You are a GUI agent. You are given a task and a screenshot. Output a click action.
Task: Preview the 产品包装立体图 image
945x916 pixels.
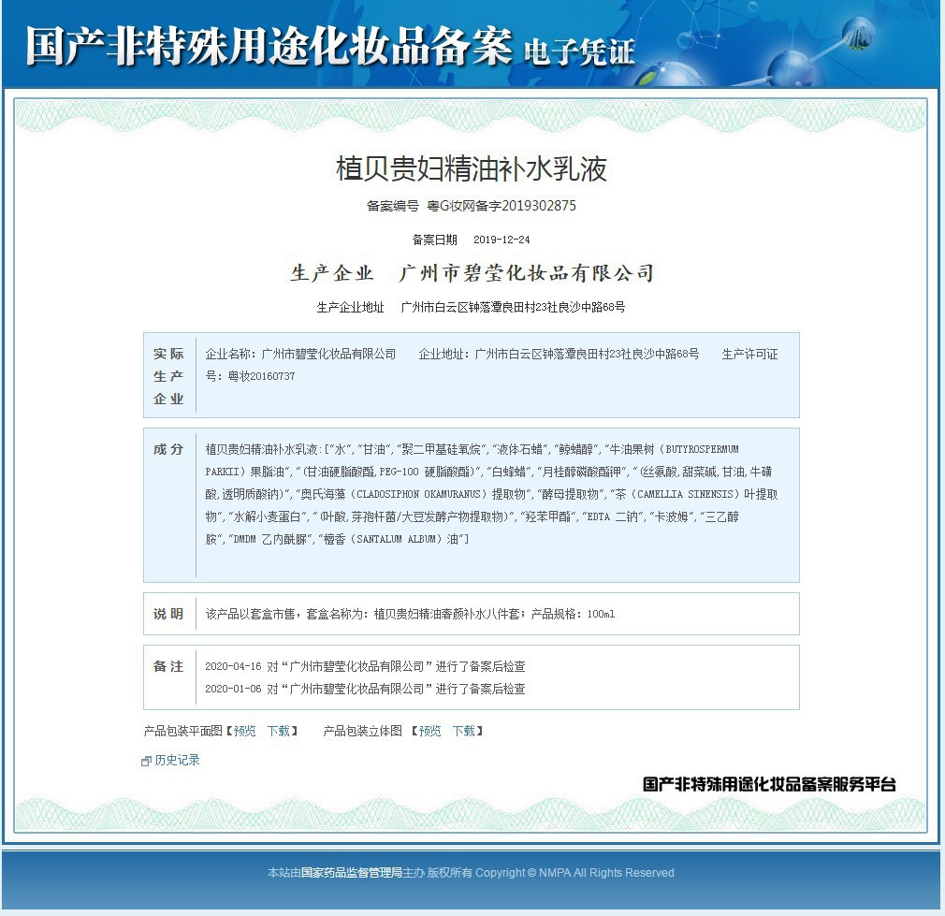click(x=429, y=731)
